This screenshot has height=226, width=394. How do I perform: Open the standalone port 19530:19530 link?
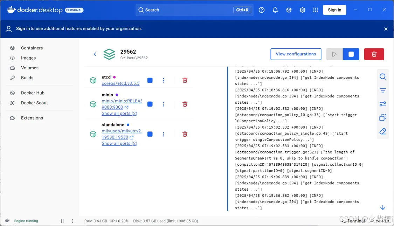tap(115, 137)
